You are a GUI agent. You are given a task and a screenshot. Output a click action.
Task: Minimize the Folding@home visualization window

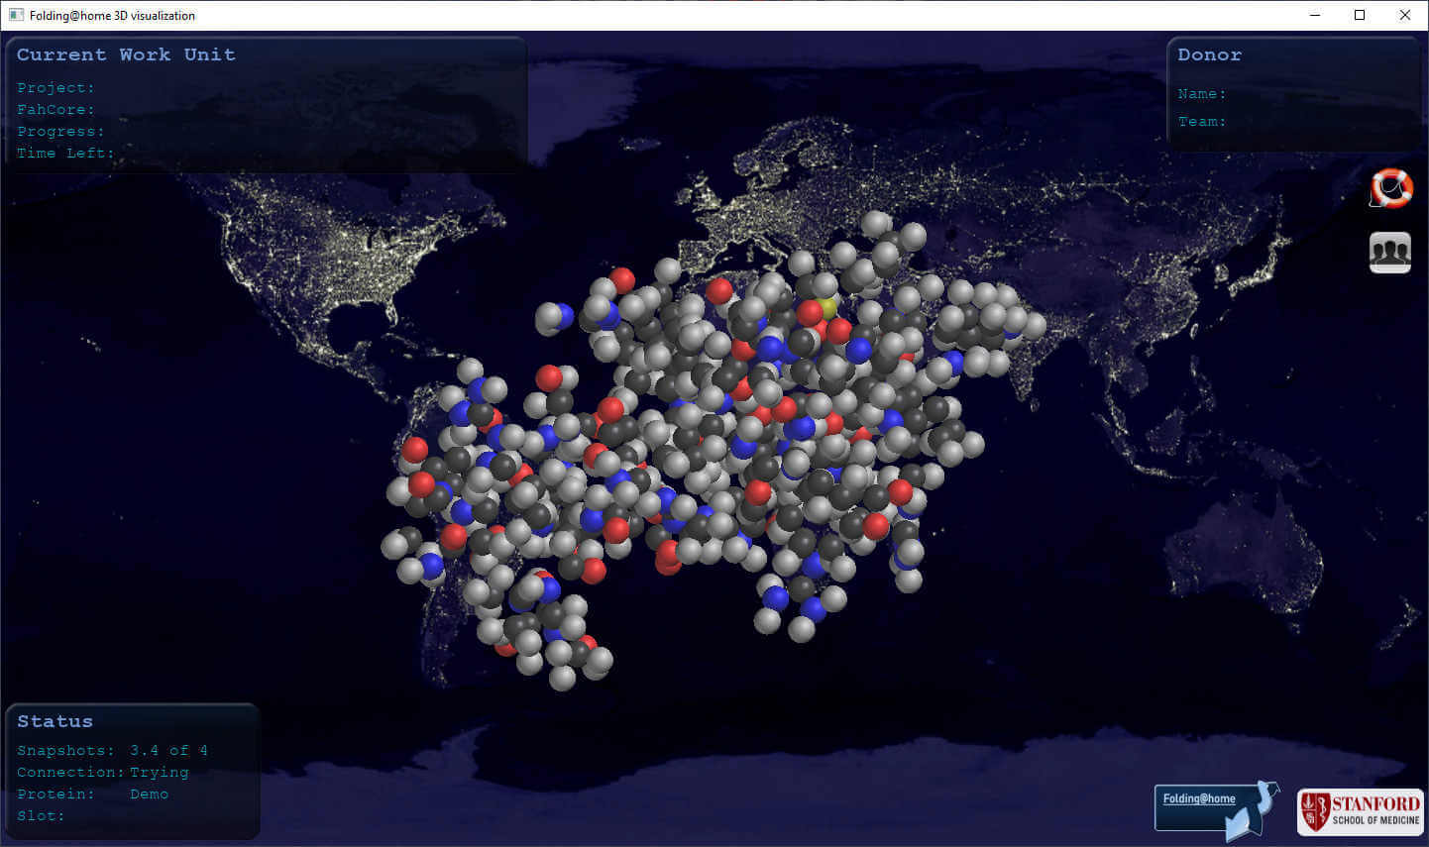coord(1315,15)
